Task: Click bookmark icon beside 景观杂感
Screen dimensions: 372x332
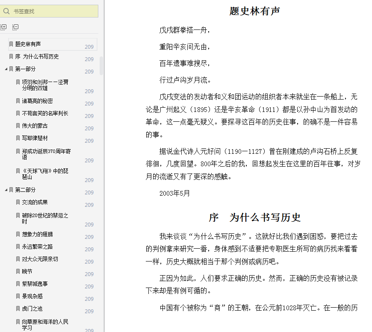Action: (x=18, y=296)
